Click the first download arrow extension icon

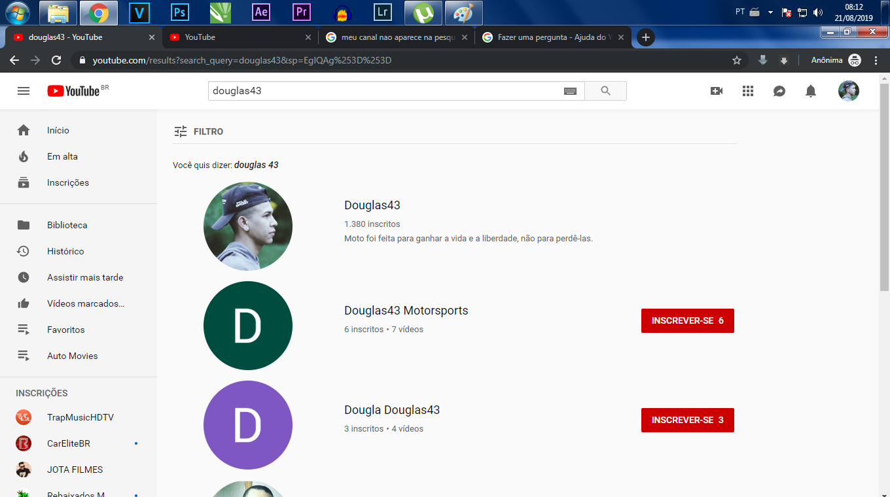[762, 60]
